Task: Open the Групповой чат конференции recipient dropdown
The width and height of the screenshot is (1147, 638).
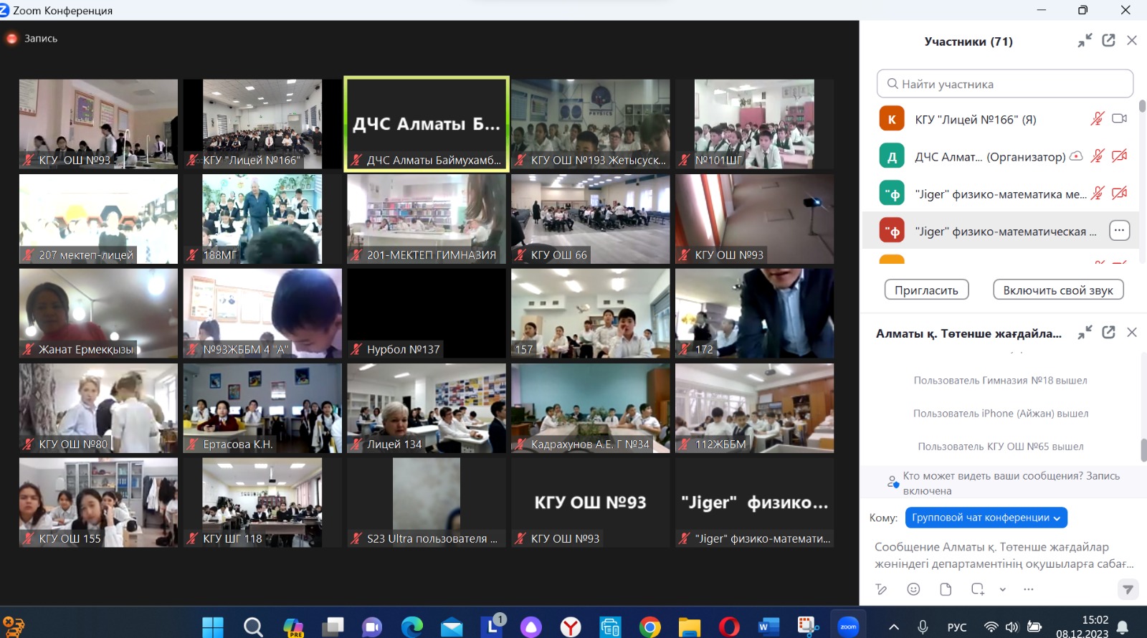Action: coord(986,518)
